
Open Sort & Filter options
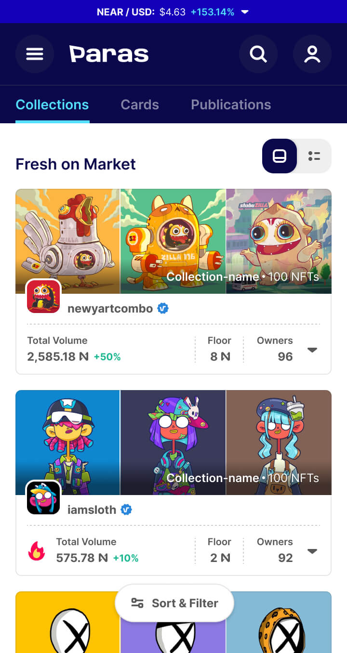coord(174,603)
